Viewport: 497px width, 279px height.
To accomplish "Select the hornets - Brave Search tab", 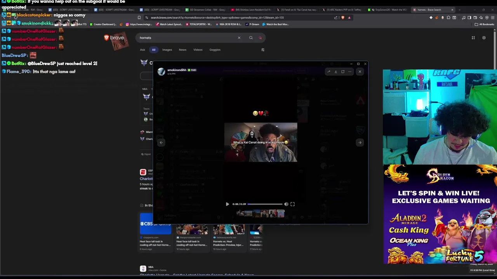I will tap(434, 10).
